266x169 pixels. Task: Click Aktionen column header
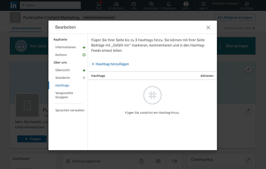click(207, 76)
